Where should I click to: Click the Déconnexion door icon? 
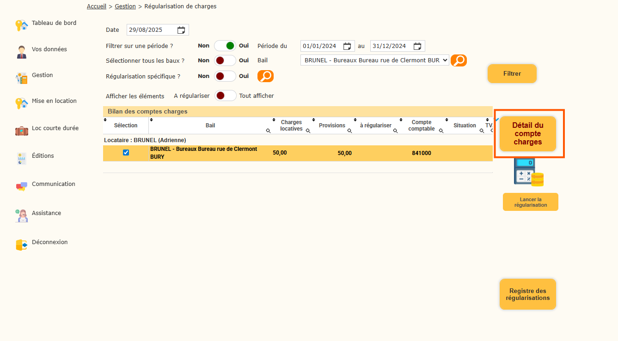(21, 245)
